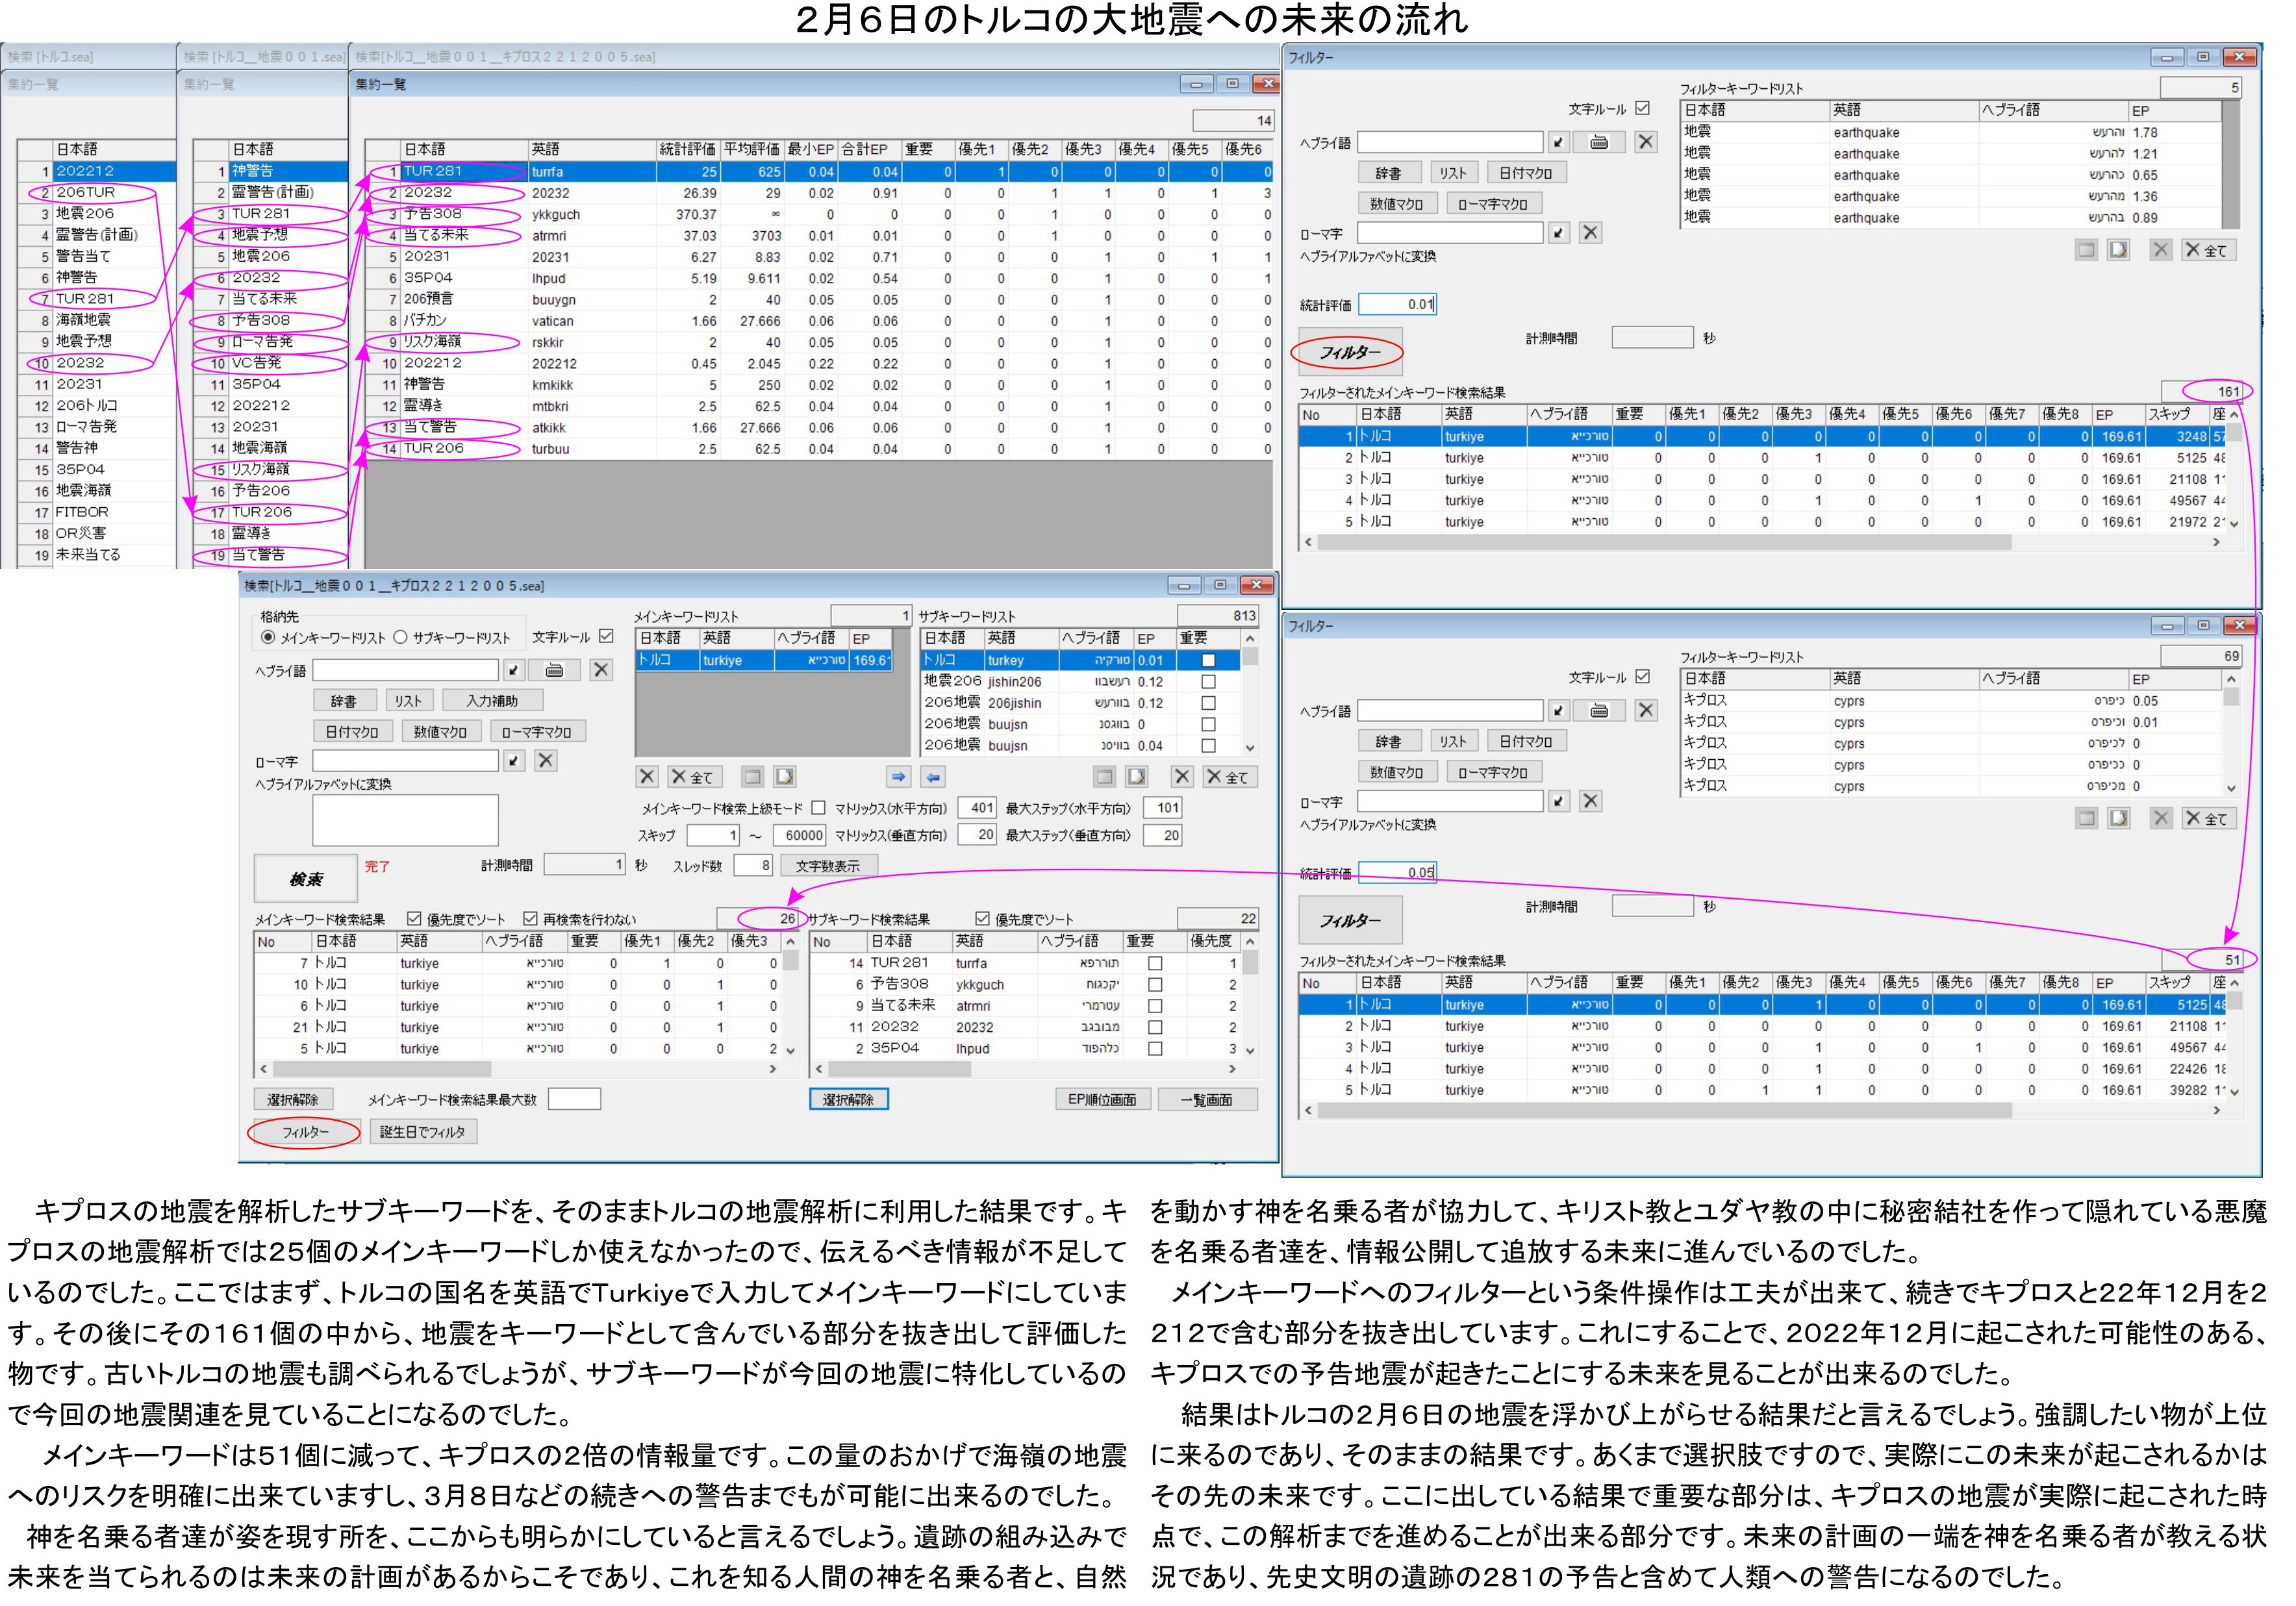Click blank copy icon under サブキーワードリスト
This screenshot has height=1606, width=2296.
click(1105, 777)
